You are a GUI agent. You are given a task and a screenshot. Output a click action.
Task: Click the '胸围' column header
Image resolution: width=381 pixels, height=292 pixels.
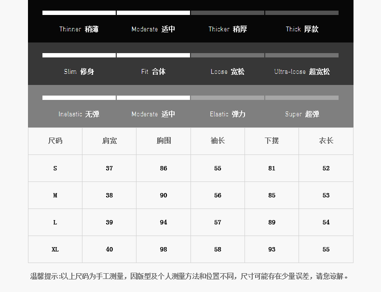163,141
